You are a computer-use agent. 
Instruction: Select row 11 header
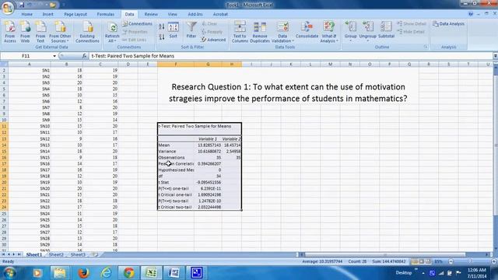[x=4, y=126]
